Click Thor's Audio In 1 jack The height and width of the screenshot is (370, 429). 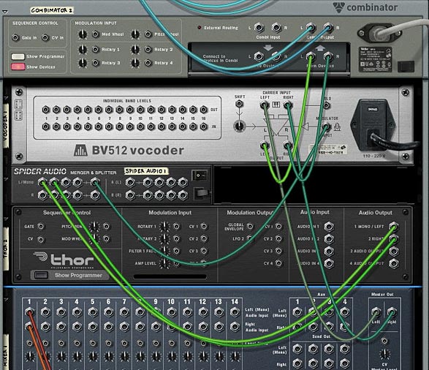329,227
